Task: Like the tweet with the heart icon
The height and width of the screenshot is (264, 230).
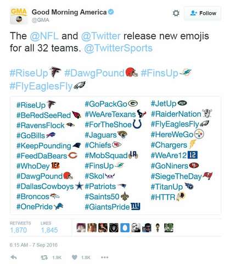Action: [x=75, y=257]
